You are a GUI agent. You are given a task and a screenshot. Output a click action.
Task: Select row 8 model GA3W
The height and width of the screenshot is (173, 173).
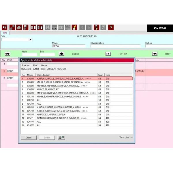[76, 104]
